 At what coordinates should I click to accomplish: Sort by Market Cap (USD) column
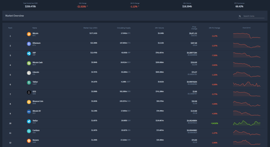tap(90, 28)
